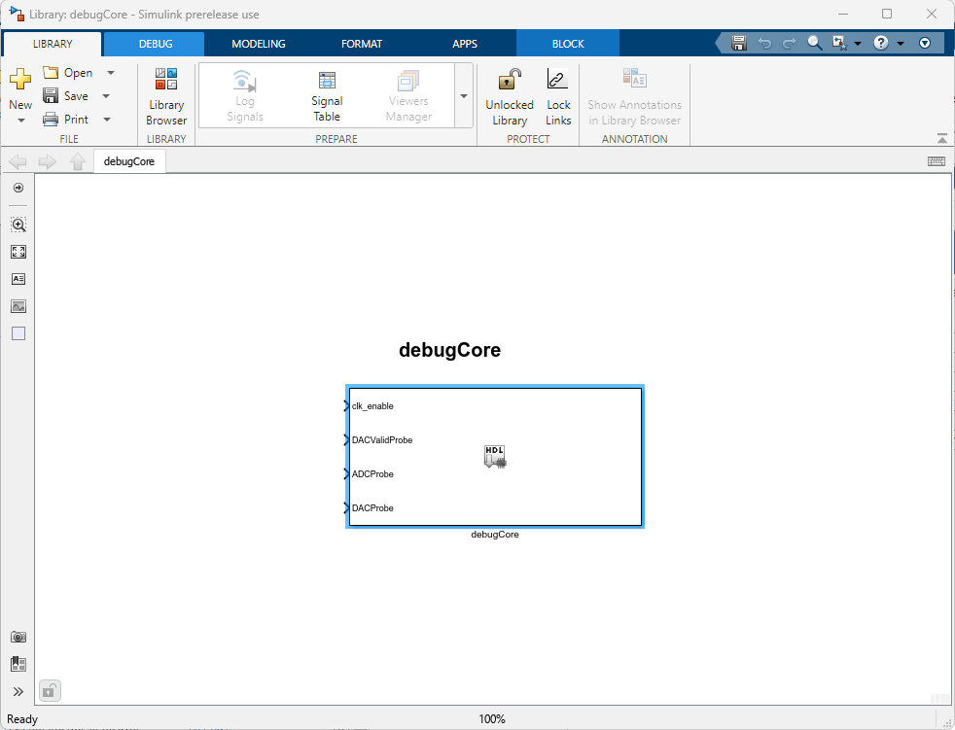Click the DACProbe port label

click(x=372, y=508)
